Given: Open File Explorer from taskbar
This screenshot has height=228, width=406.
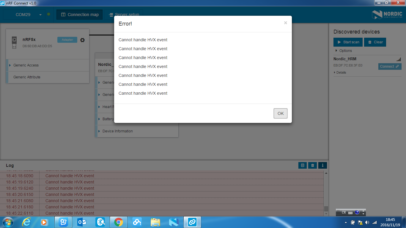Looking at the screenshot, I should click(x=155, y=222).
